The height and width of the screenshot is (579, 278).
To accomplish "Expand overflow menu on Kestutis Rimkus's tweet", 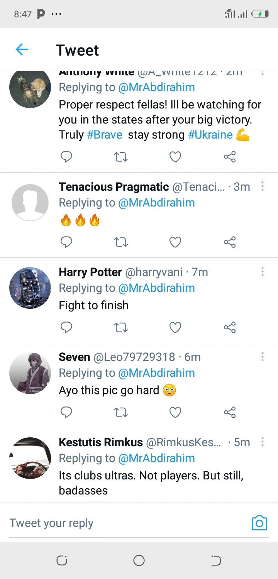I will click(x=263, y=442).
